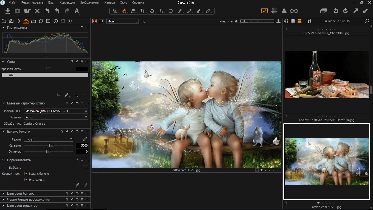
Task: Click the Reset adjustments double-arrow icon
Action: click(x=47, y=11)
